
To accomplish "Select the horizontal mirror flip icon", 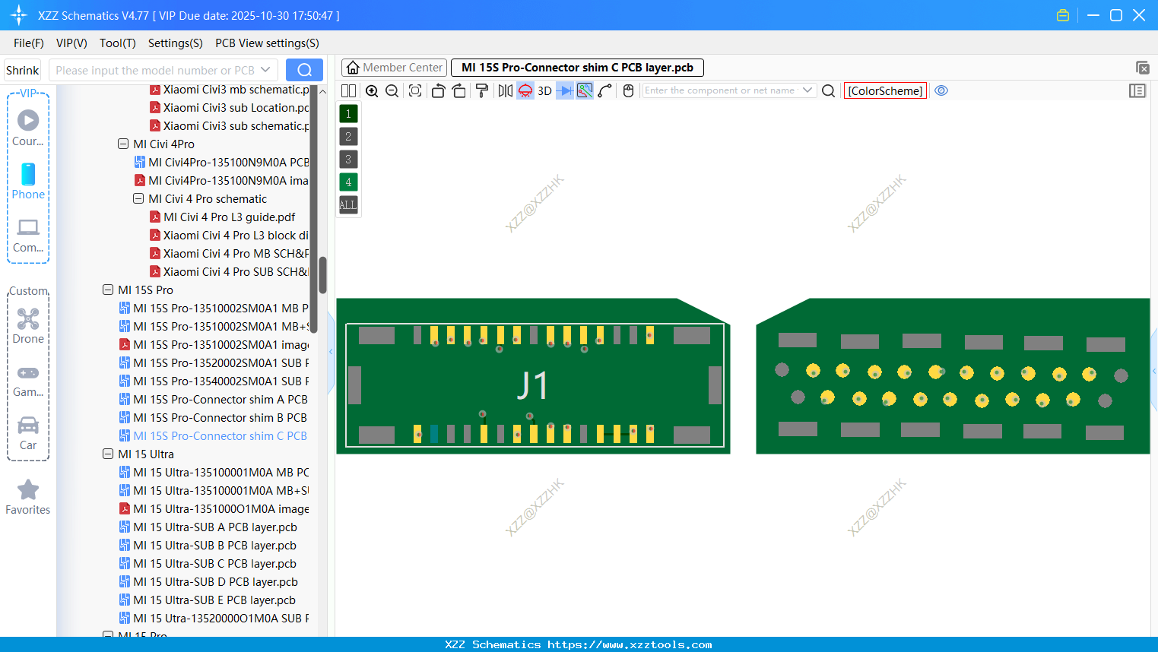I will pyautogui.click(x=504, y=90).
